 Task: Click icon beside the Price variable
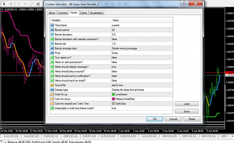[x=52, y=53]
